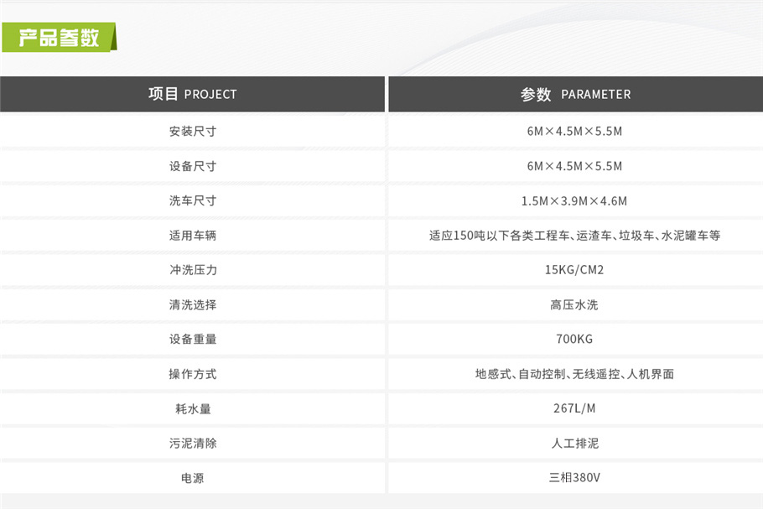Click the green 产品参数 title banner
Viewport: 763px width, 509px height.
click(59, 38)
